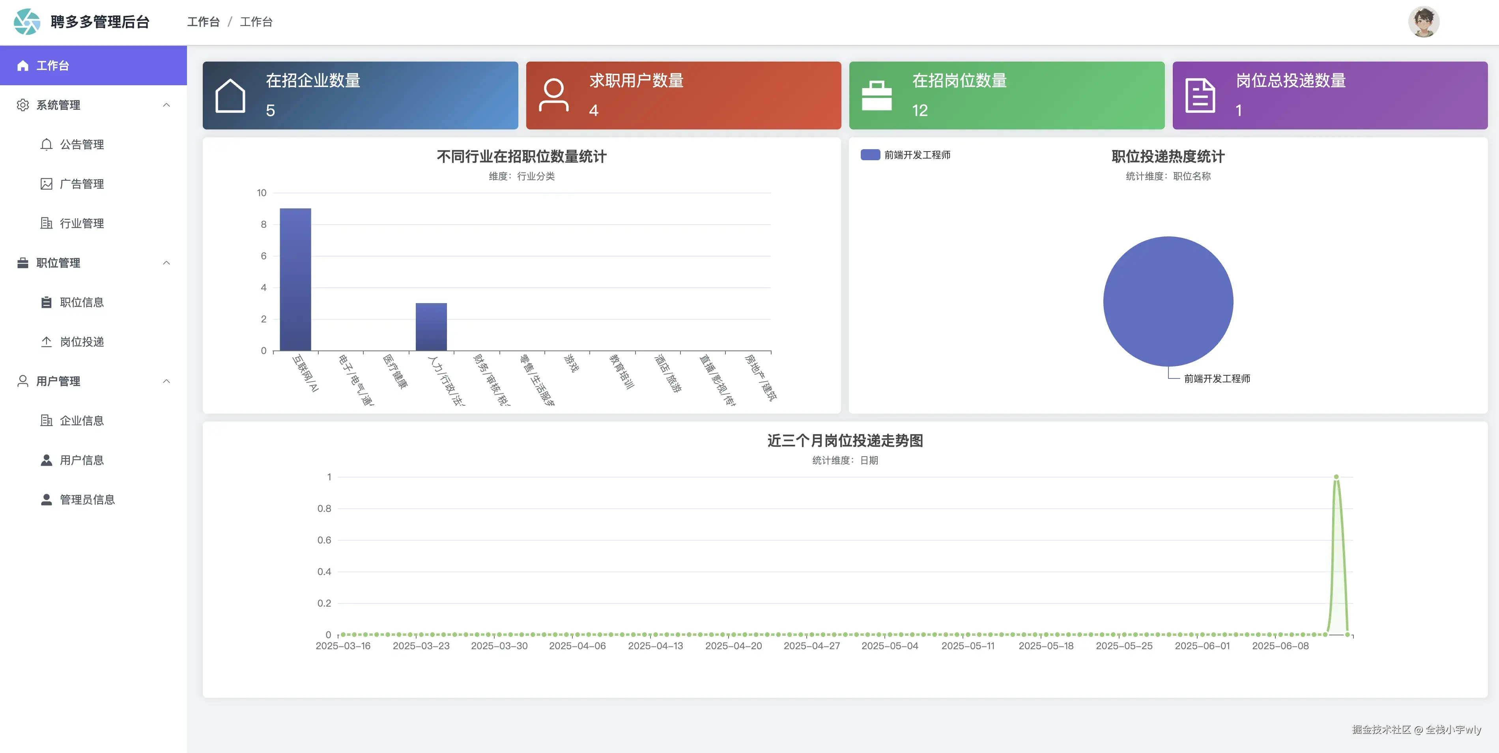Click the house icon on 在招企业数量 card

point(230,96)
